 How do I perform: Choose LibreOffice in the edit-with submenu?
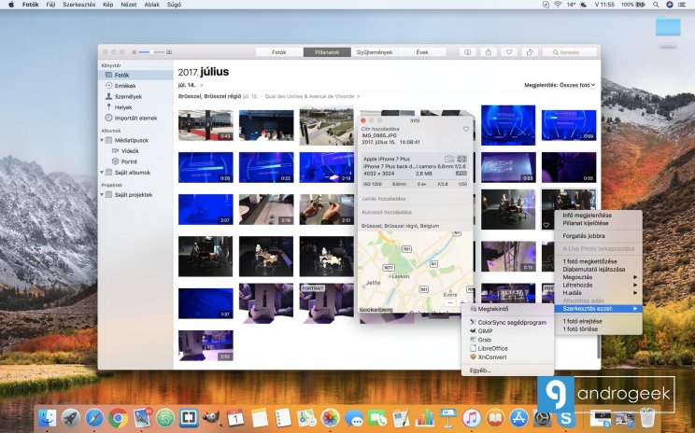[x=492, y=348]
